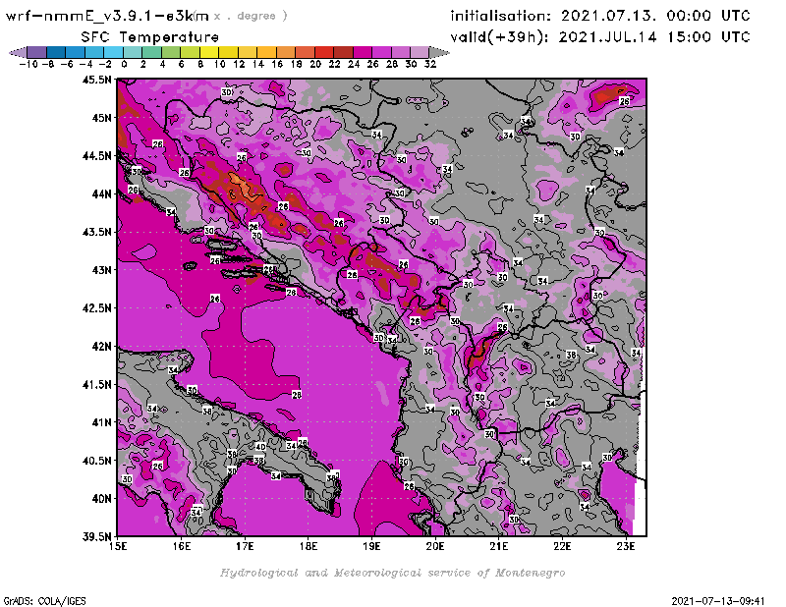Click the '16E' longitude label
Image resolution: width=786 pixels, height=607 pixels.
coord(181,546)
